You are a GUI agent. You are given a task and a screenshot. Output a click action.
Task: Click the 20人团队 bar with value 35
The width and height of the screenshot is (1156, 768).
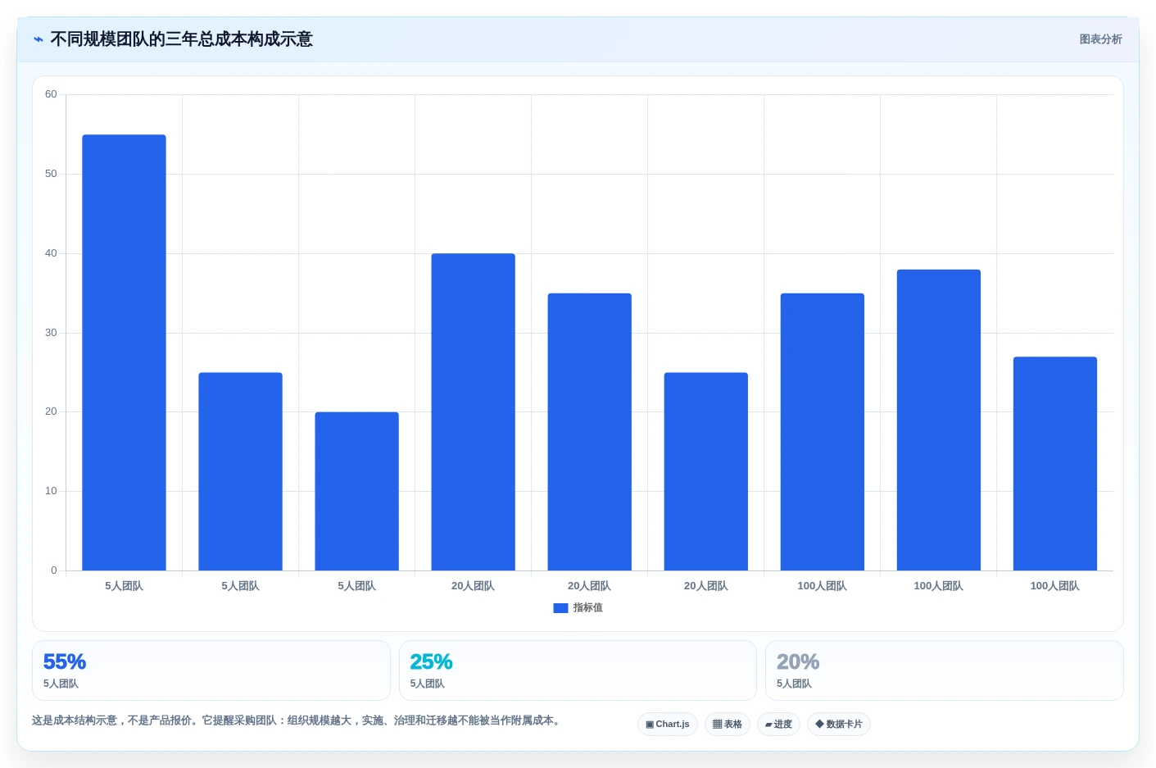pos(589,432)
